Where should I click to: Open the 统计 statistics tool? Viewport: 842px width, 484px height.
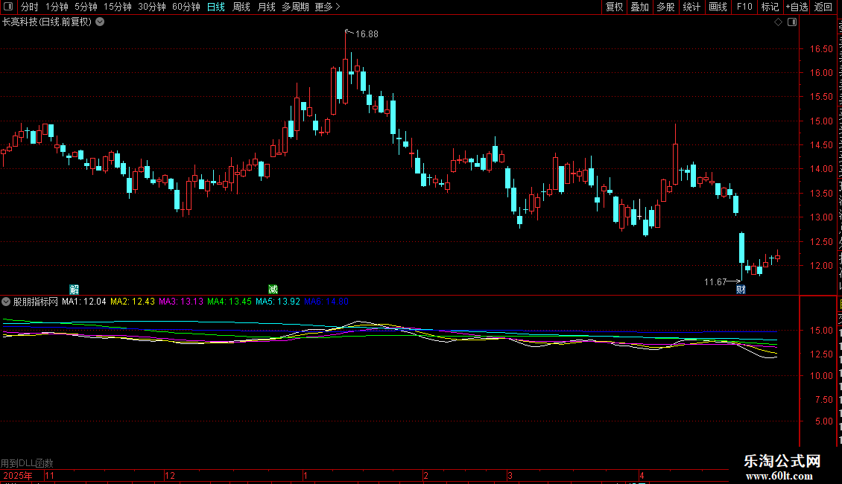pyautogui.click(x=691, y=7)
